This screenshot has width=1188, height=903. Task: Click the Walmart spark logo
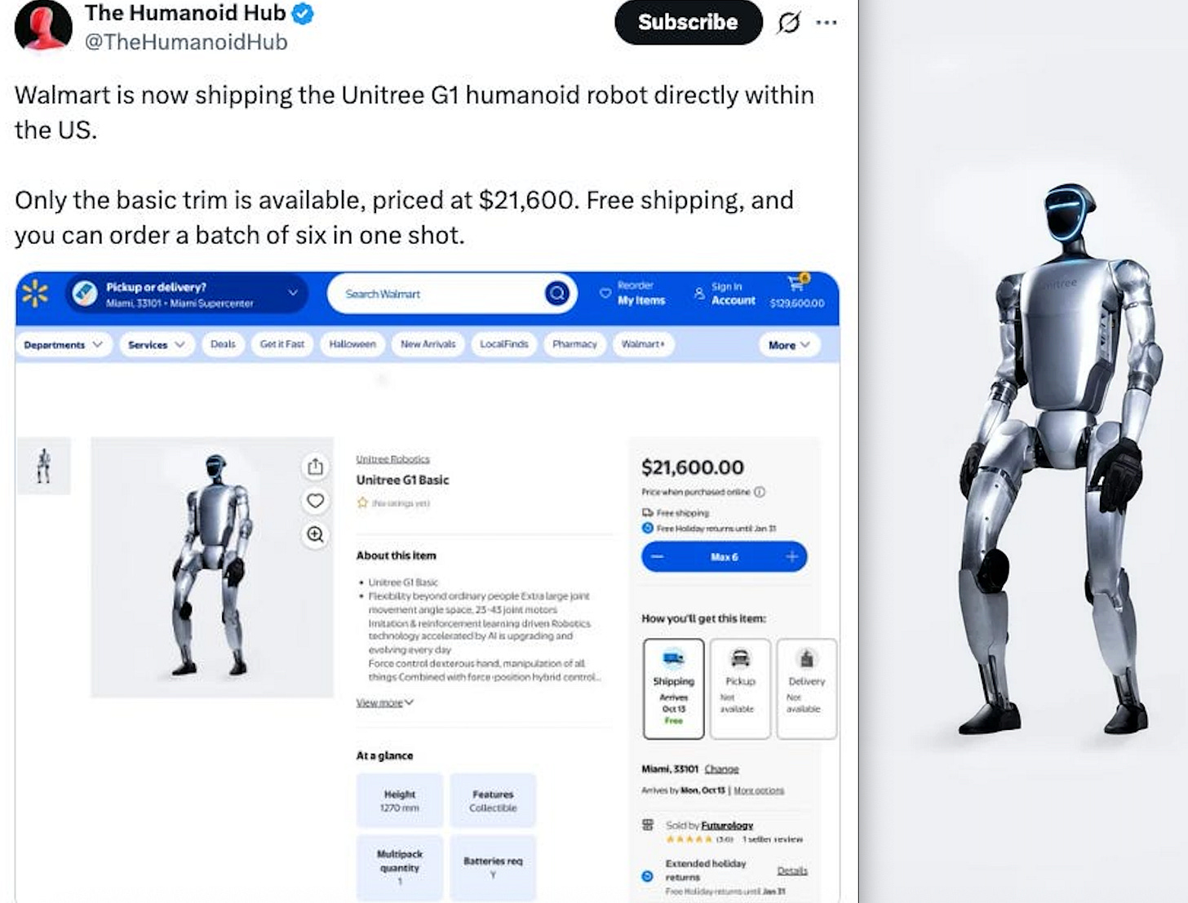[35, 294]
